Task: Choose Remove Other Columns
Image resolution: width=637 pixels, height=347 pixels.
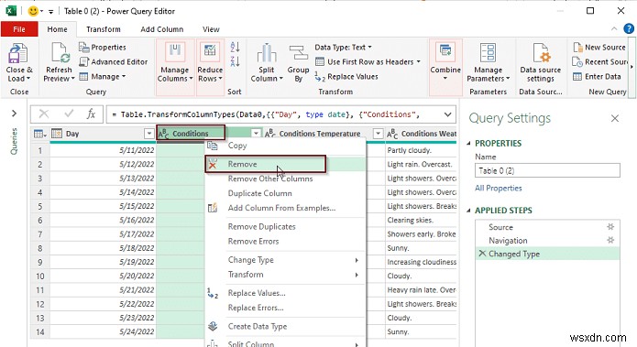Action: 285,179
